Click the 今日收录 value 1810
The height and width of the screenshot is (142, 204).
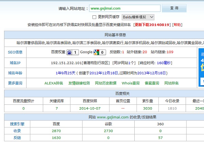(172, 109)
